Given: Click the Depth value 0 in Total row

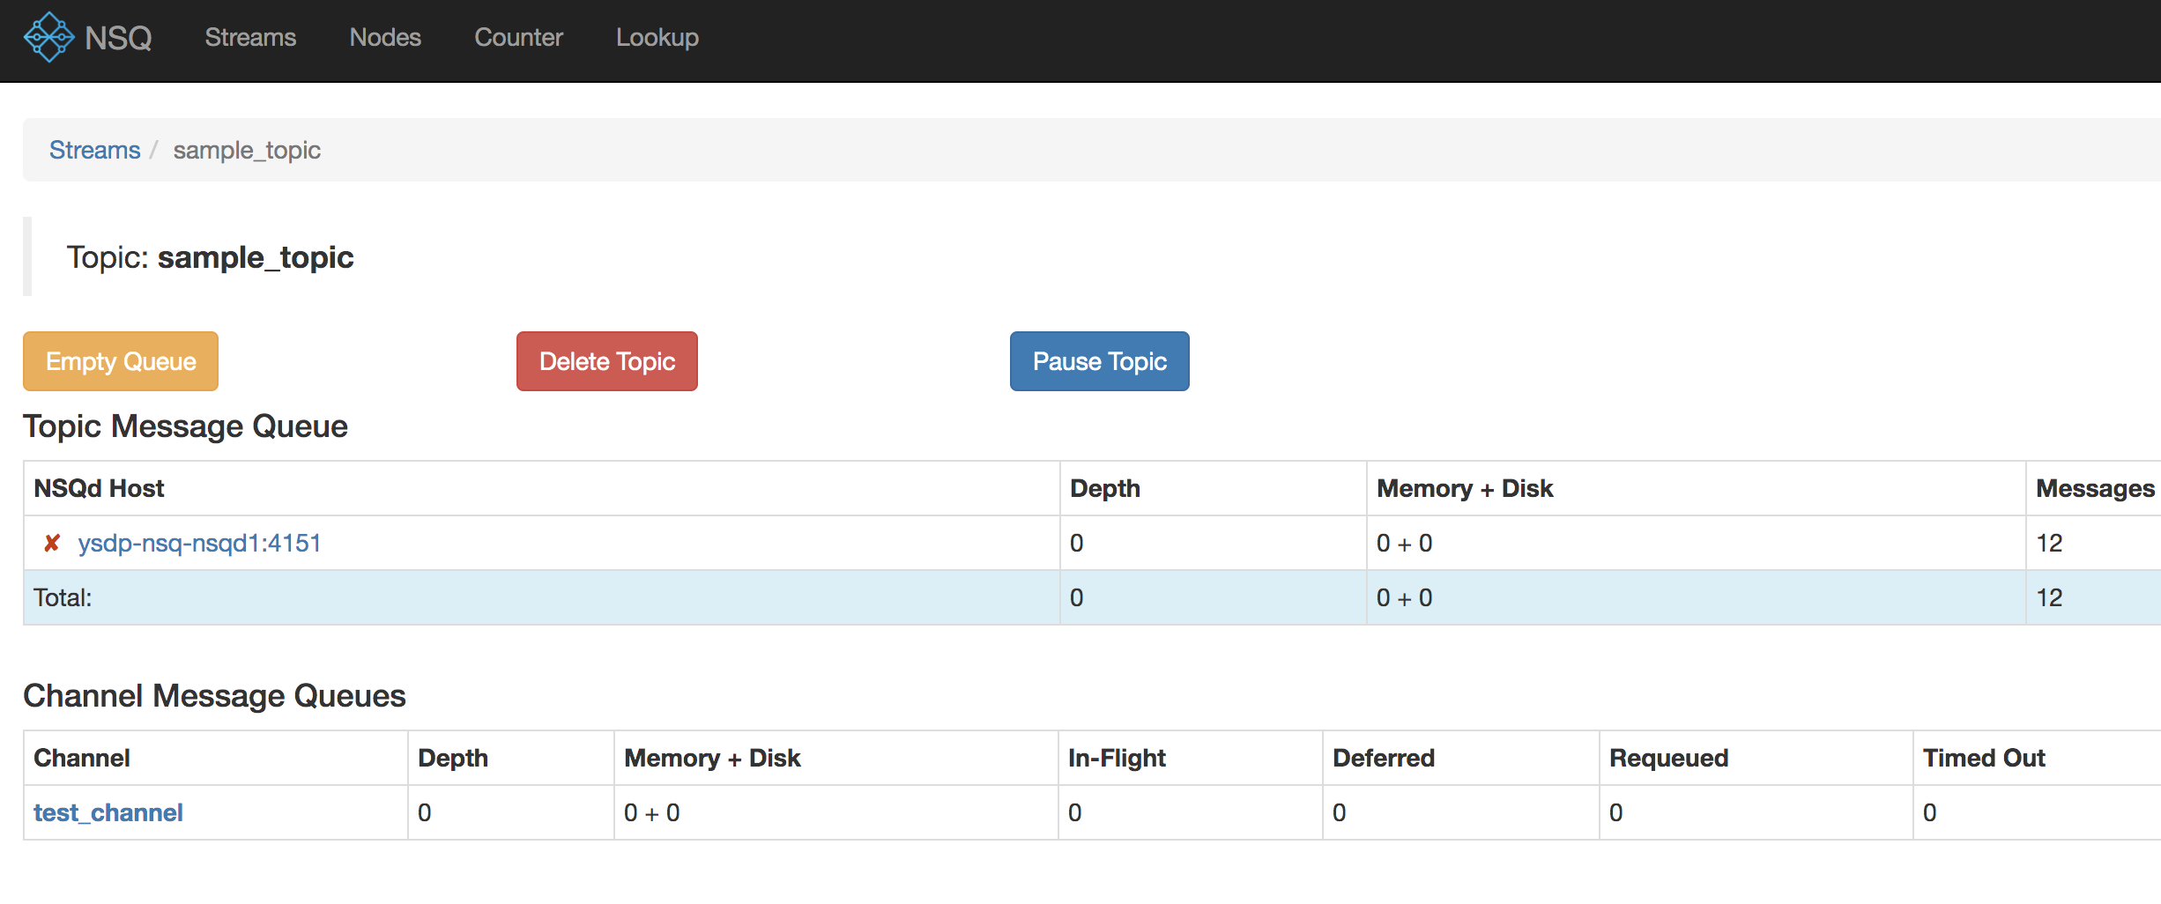Looking at the screenshot, I should pos(1077,597).
